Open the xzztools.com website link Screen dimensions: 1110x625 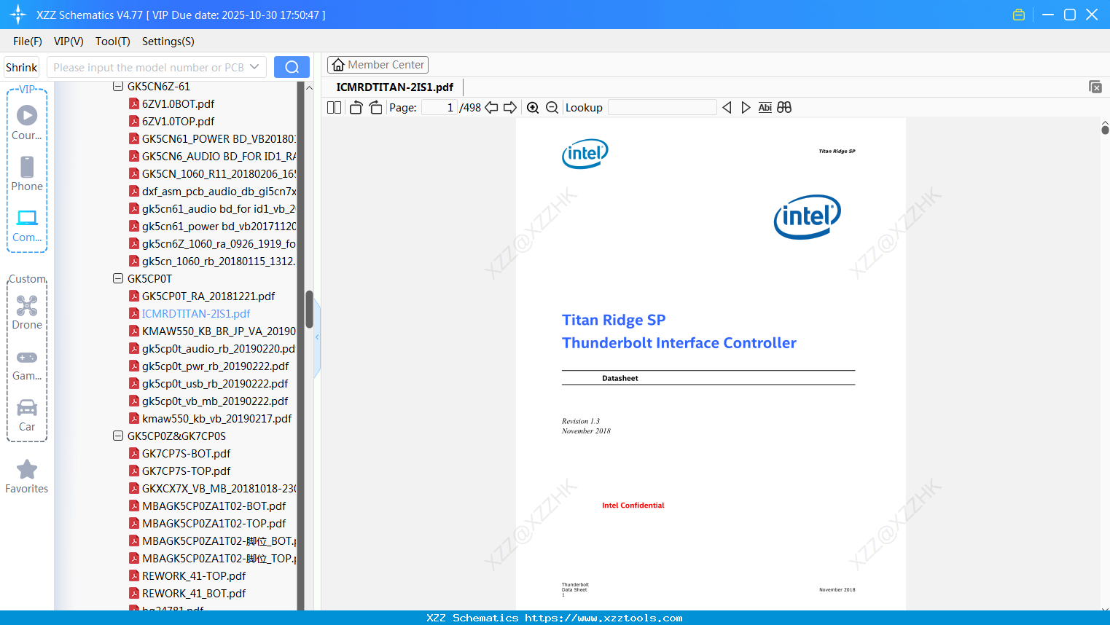pos(603,618)
